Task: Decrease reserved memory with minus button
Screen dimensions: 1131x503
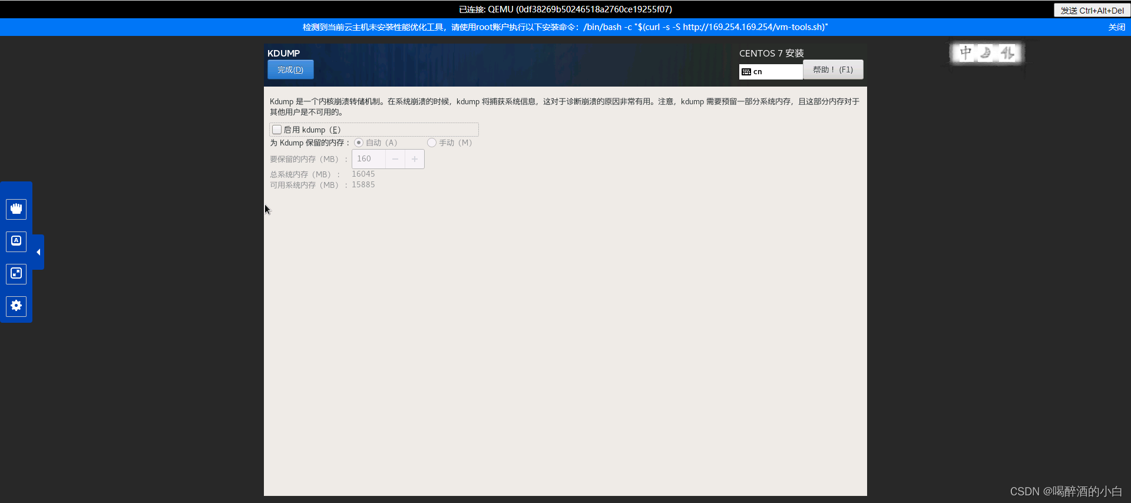Action: click(x=395, y=159)
